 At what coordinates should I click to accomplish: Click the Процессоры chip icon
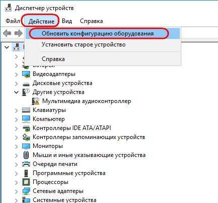point(26,182)
